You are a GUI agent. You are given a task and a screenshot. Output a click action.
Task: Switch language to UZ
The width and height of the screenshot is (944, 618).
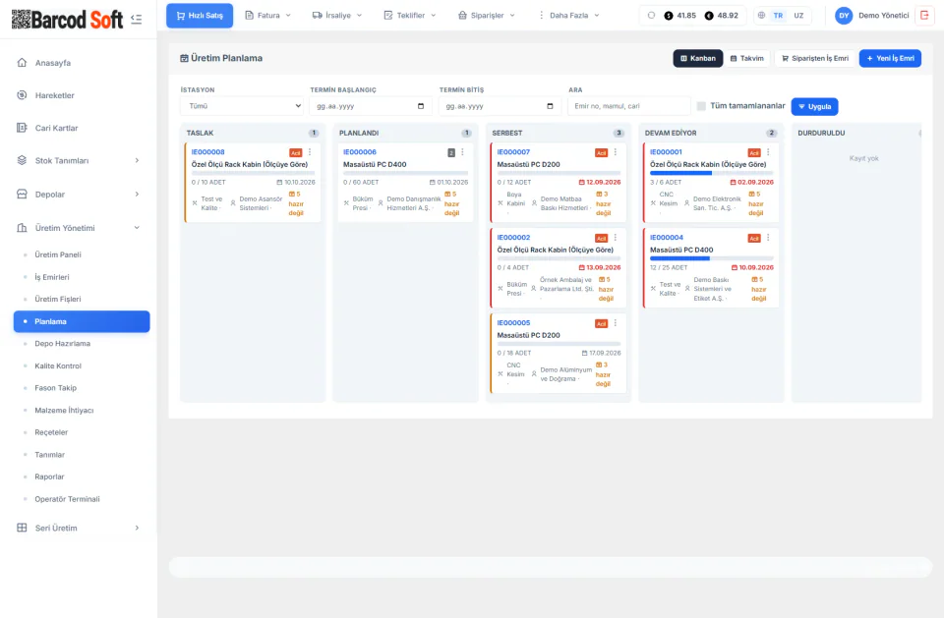point(798,15)
